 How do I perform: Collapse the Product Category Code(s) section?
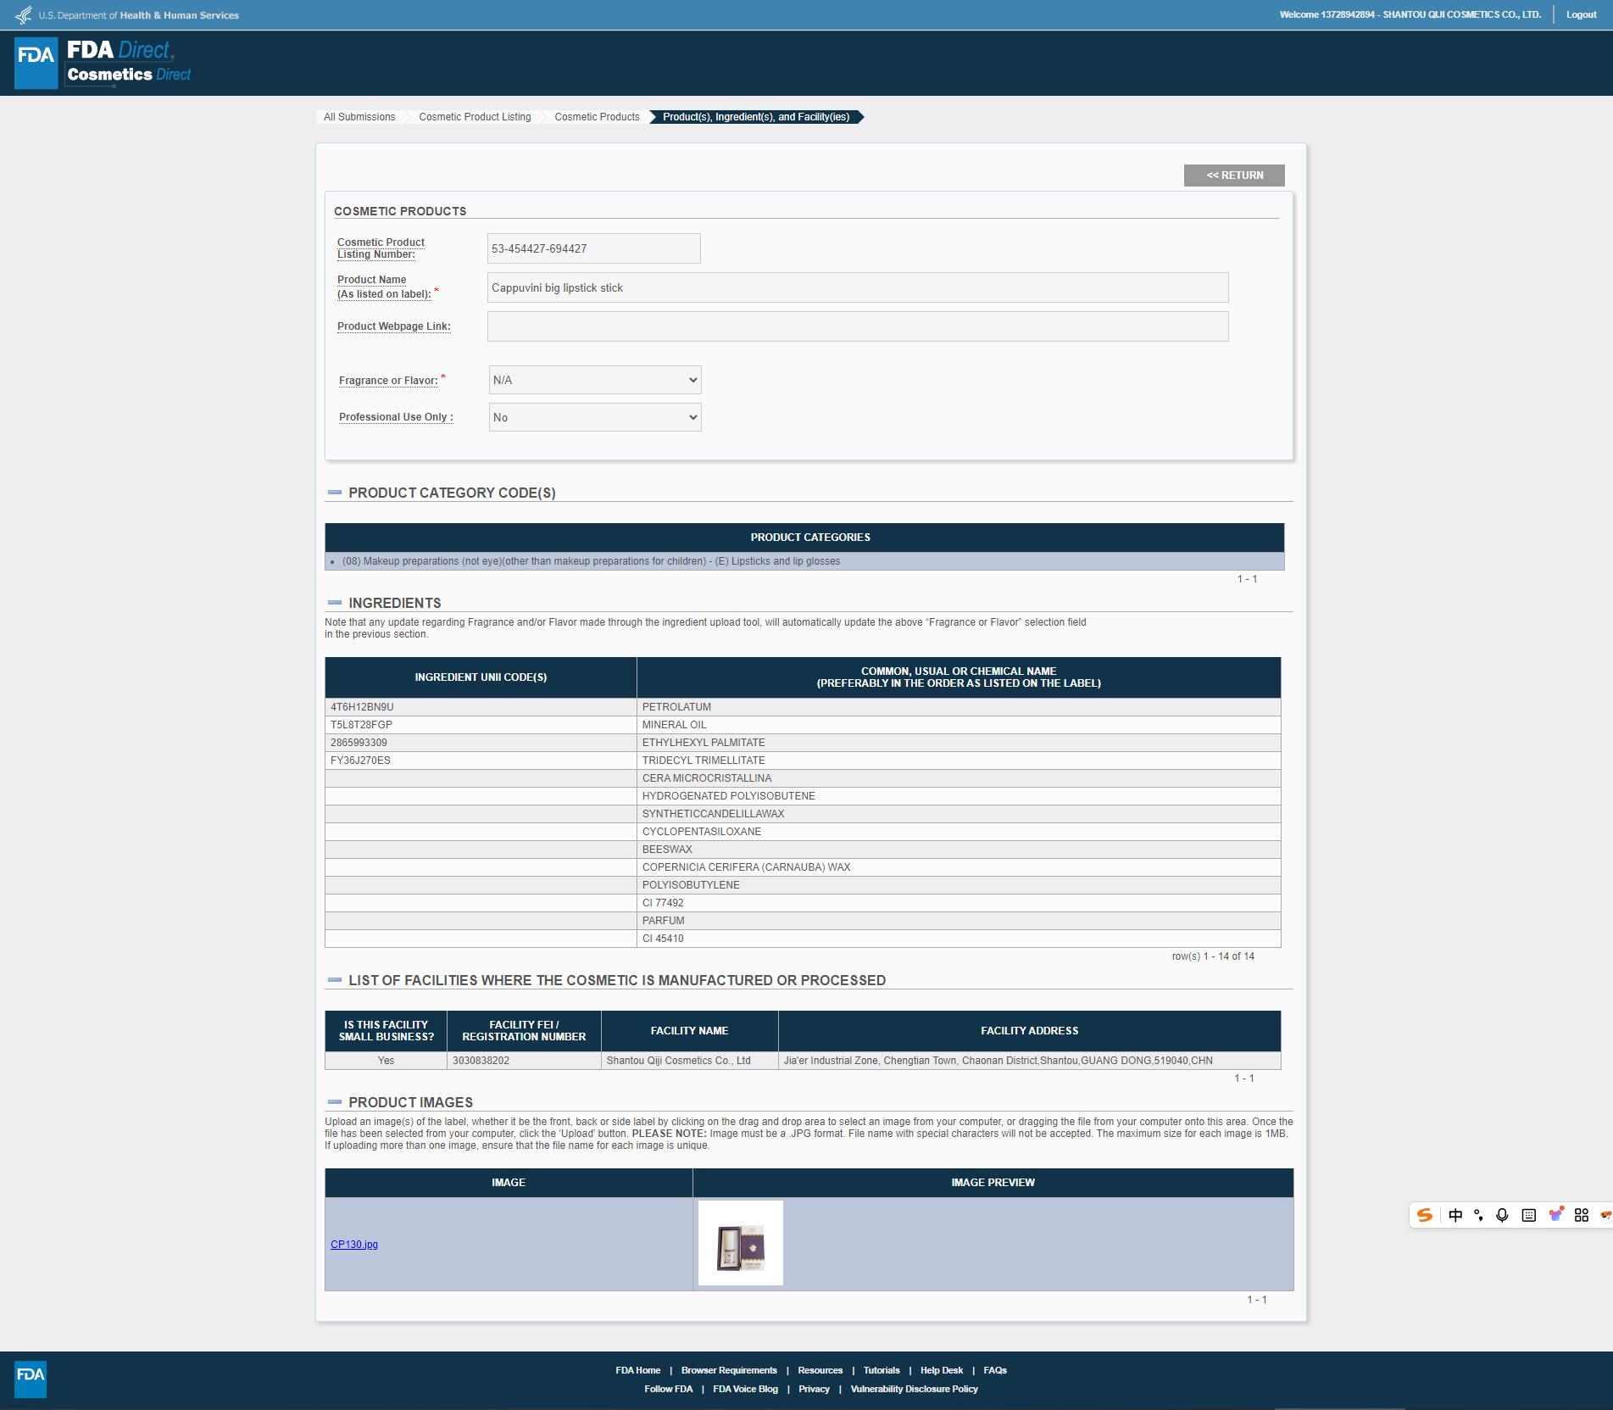coord(335,493)
